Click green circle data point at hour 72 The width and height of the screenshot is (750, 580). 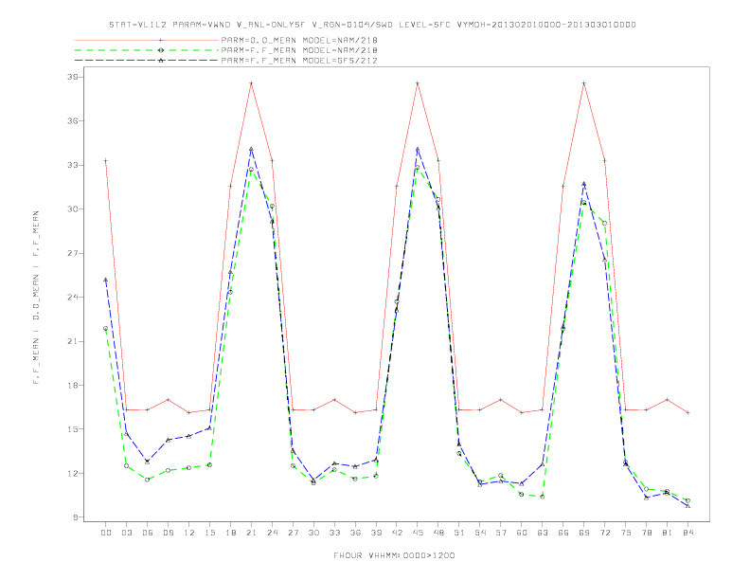tap(605, 223)
